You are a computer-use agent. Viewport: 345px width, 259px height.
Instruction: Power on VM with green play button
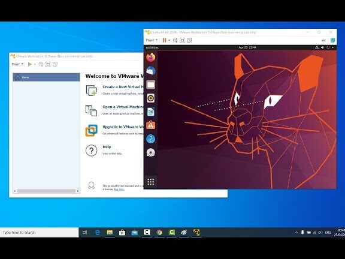click(x=30, y=64)
